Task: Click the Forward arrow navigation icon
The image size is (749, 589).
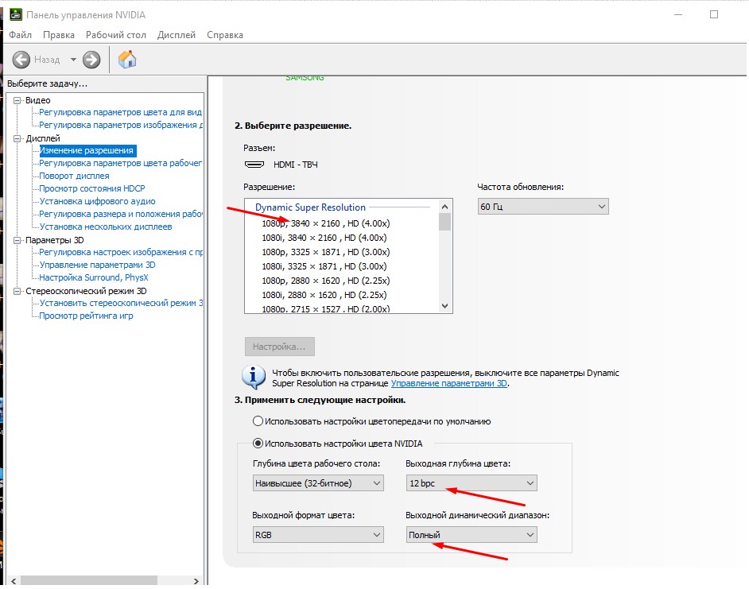Action: point(91,60)
